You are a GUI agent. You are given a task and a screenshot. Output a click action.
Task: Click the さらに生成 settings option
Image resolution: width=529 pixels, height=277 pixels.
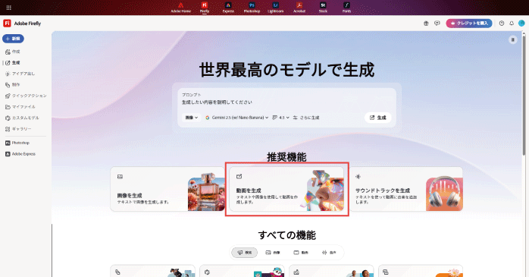point(306,118)
